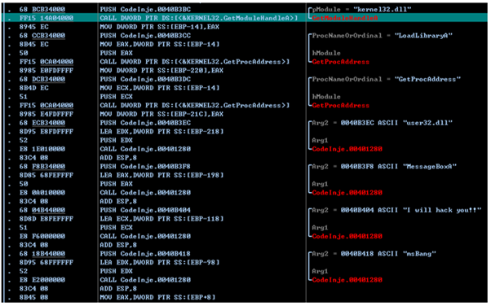Click comment ProcNameOrOrdinal = "LoadLibraryA"
The height and width of the screenshot is (306, 491).
coord(383,36)
